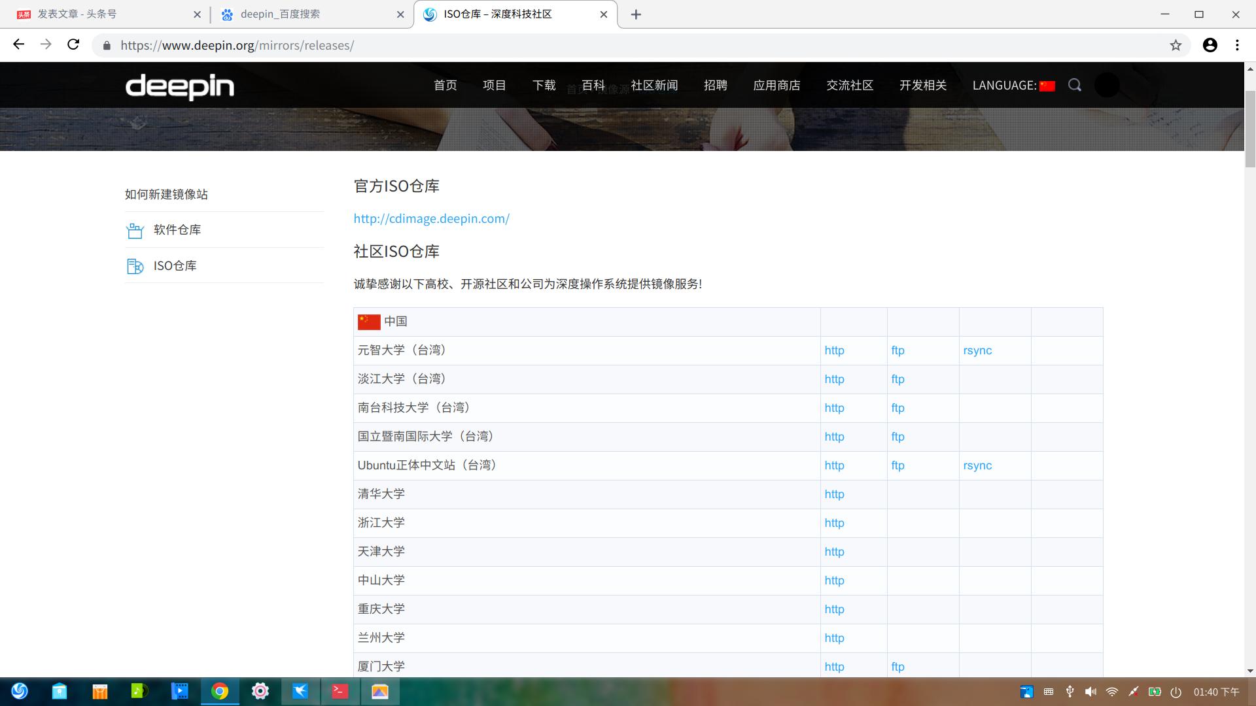Open the Control Center settings gear
The image size is (1256, 706).
click(260, 691)
